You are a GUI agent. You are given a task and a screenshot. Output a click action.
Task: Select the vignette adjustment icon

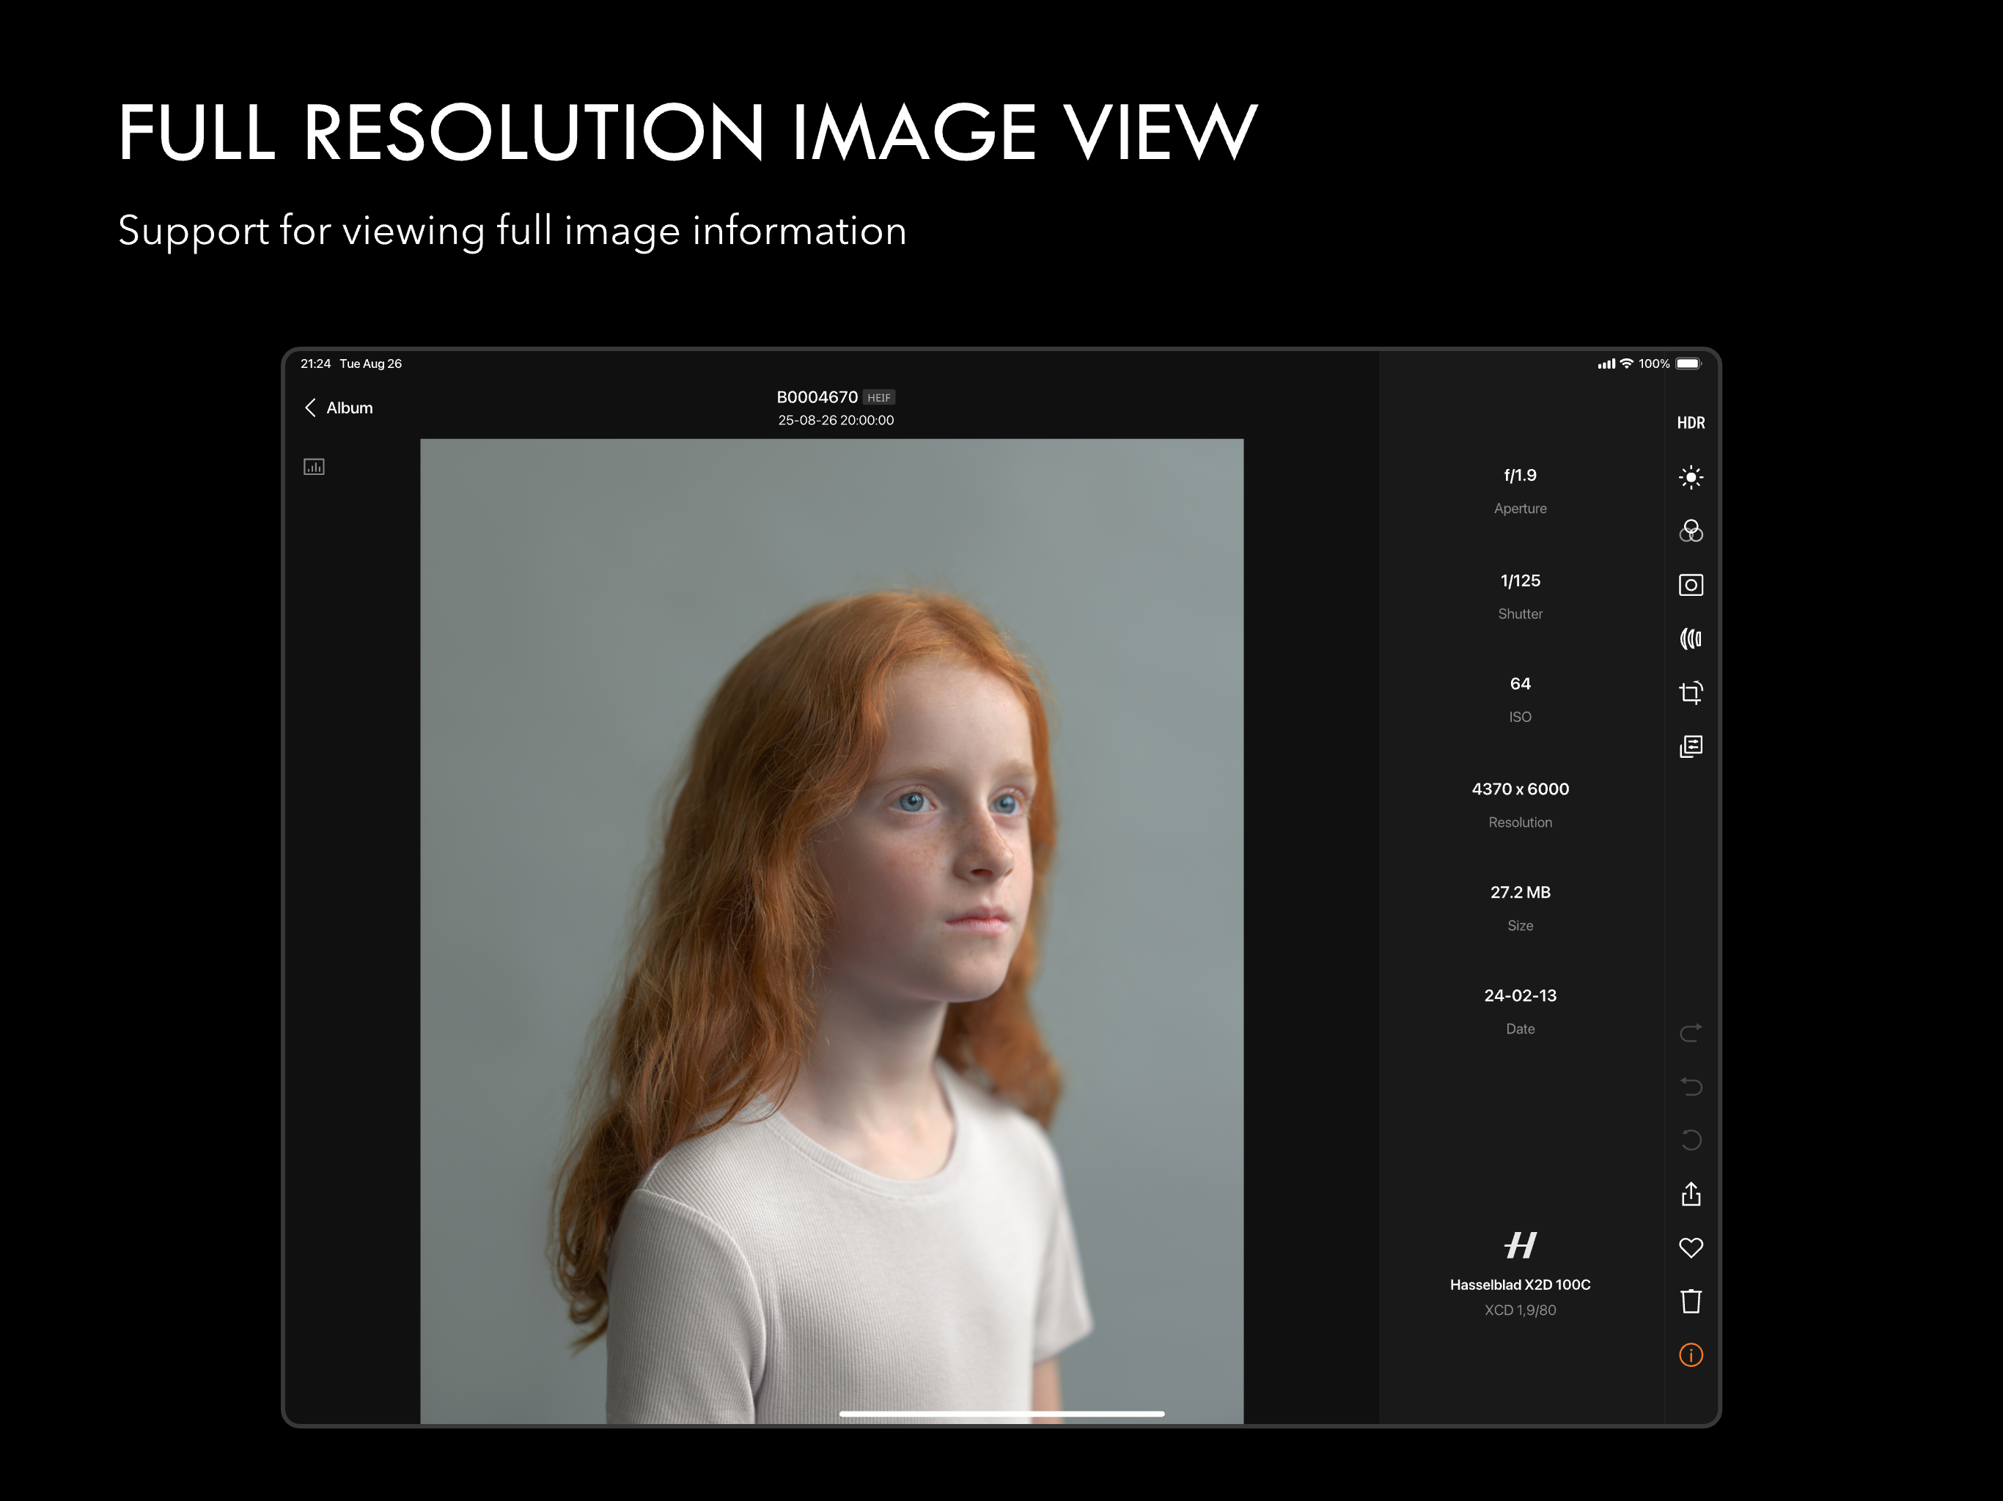(1690, 585)
